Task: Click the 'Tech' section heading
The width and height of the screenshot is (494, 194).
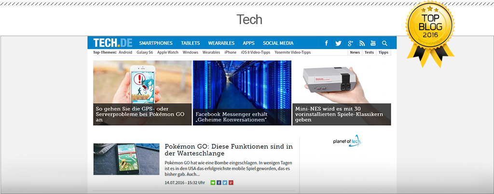Action: click(249, 19)
